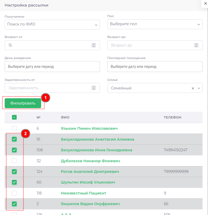The image size is (208, 215).
Task: Click the Задолженность от stepper arrows
Action: pyautogui.click(x=94, y=88)
